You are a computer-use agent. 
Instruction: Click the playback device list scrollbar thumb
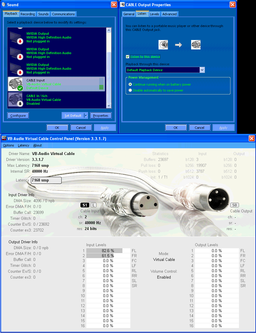(109, 78)
